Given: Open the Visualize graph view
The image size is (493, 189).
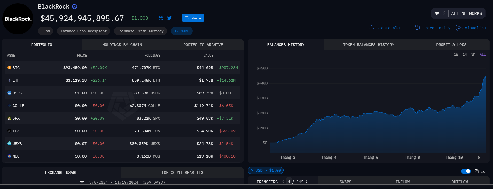Looking at the screenshot, I should coord(471,28).
